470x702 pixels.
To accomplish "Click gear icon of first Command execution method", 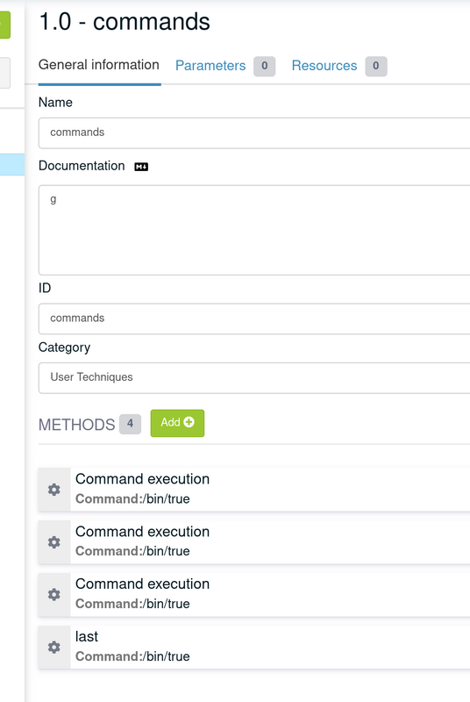I will coord(54,490).
